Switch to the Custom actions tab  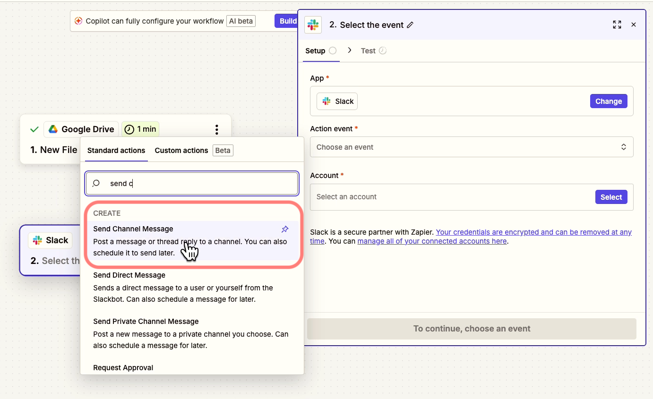181,150
